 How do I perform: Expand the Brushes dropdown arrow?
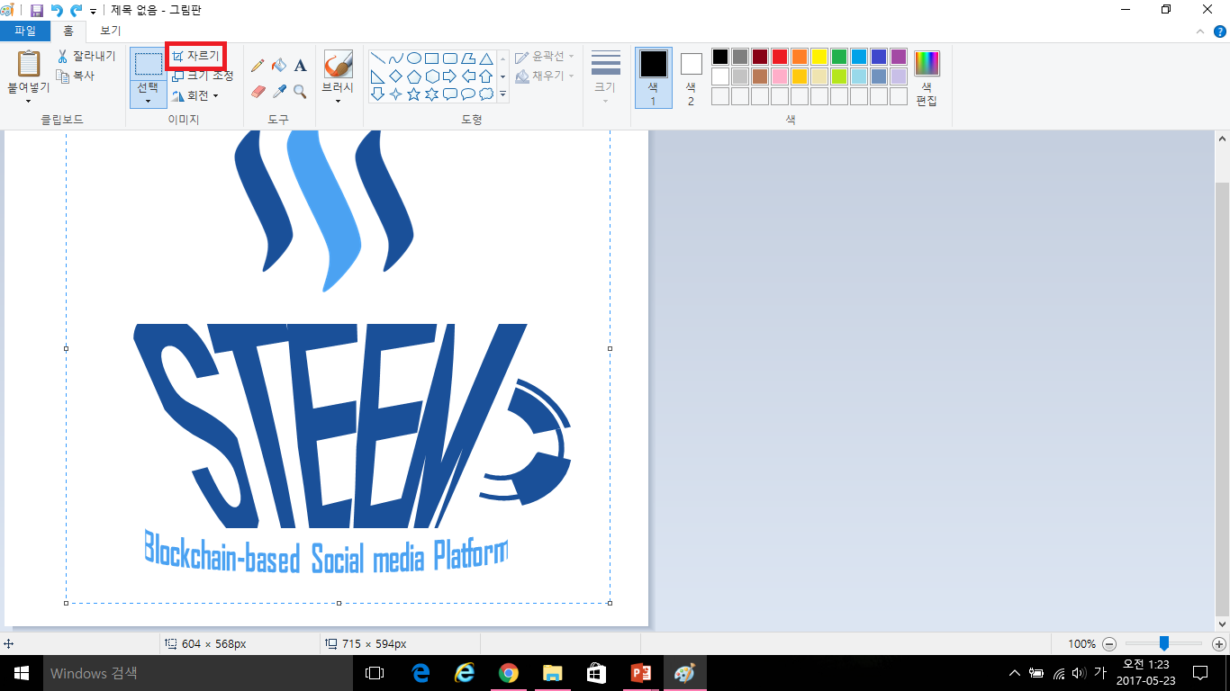pyautogui.click(x=338, y=102)
